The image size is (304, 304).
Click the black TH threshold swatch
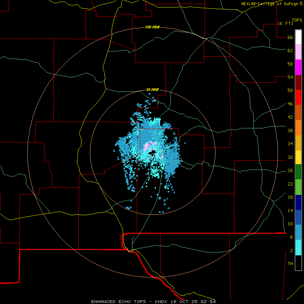(298, 263)
